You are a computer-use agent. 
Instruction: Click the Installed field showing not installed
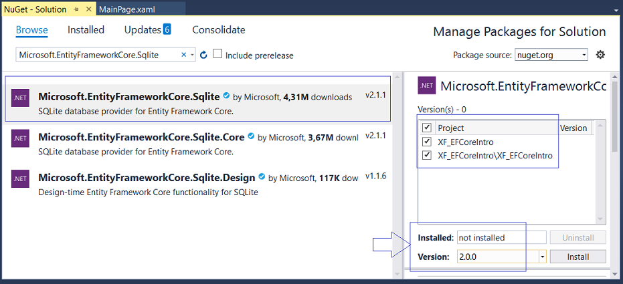tap(501, 238)
